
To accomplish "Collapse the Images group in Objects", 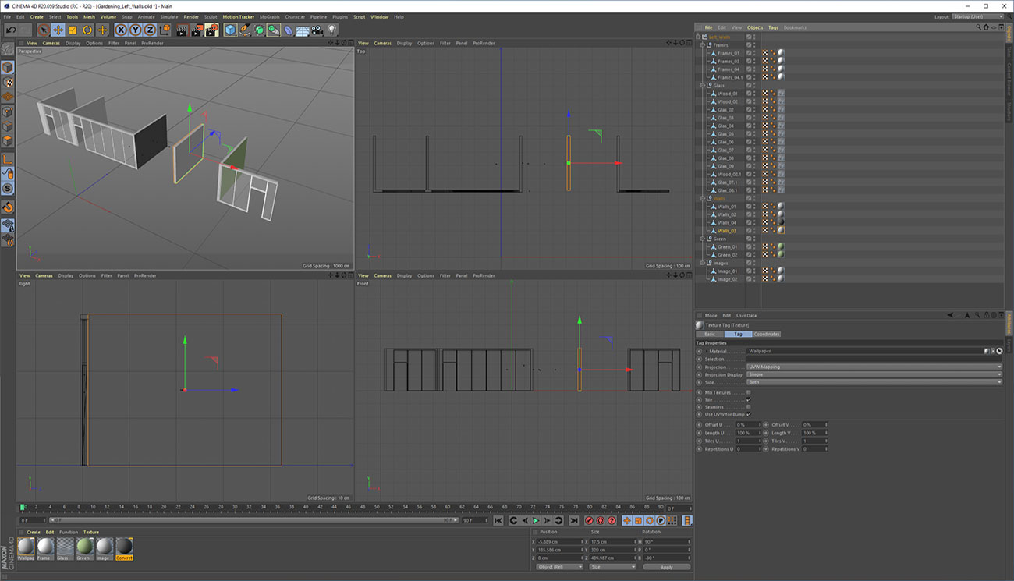I will (703, 263).
